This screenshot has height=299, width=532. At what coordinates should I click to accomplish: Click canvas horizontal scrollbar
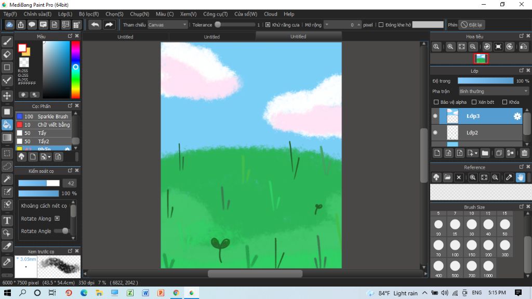[x=255, y=273]
